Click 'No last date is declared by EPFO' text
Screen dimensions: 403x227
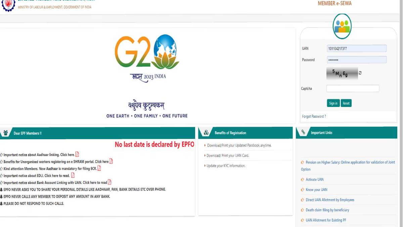(x=154, y=145)
